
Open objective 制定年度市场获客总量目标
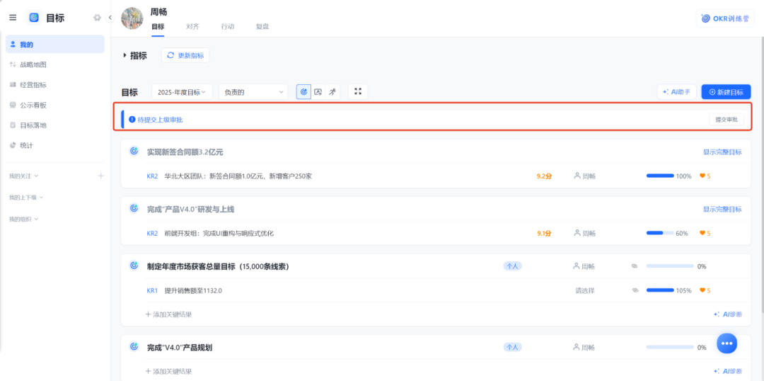219,266
